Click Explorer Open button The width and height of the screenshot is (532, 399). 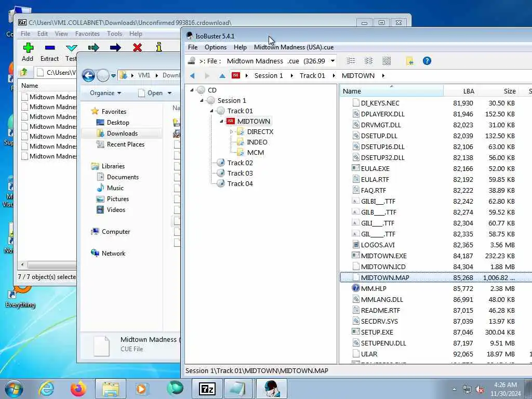tap(151, 93)
